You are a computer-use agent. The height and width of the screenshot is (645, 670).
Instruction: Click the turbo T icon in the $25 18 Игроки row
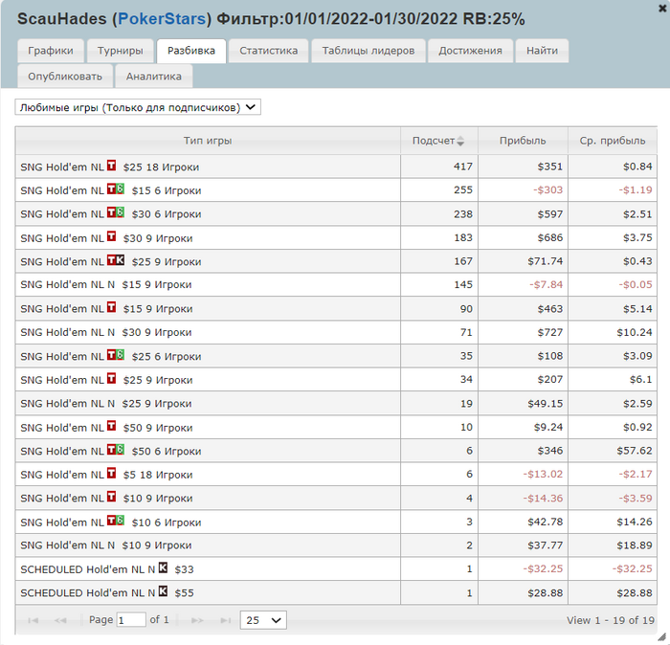111,165
